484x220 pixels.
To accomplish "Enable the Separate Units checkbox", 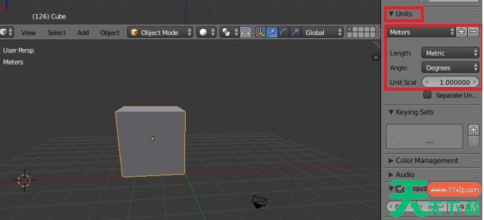I will (427, 95).
